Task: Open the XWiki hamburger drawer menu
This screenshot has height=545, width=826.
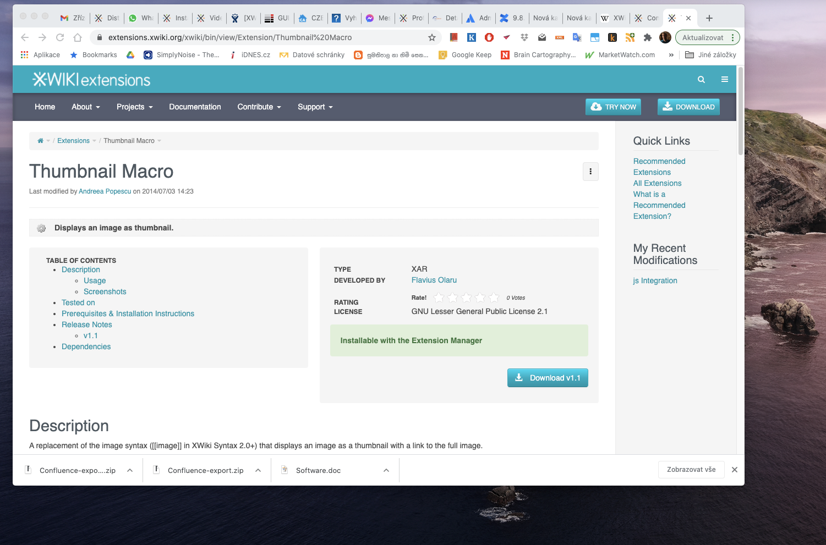Action: pos(725,80)
